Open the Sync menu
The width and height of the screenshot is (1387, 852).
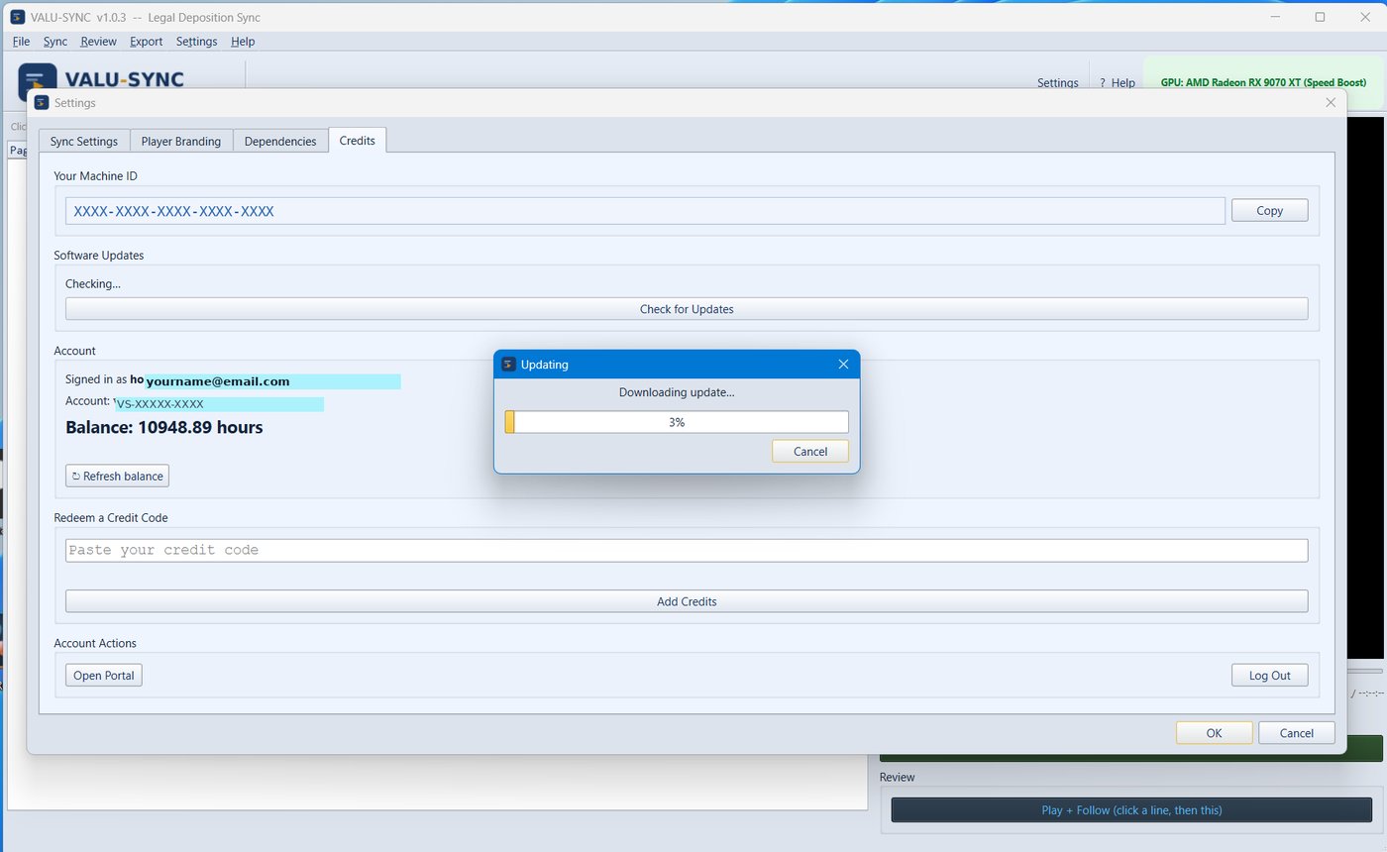click(55, 42)
